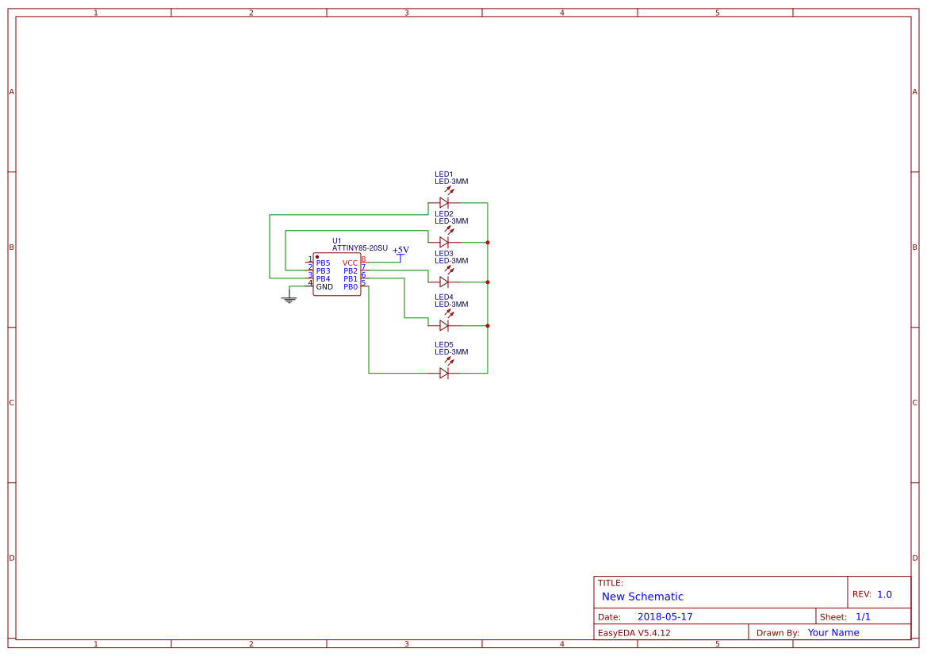Select the New Schematic title text

(642, 597)
